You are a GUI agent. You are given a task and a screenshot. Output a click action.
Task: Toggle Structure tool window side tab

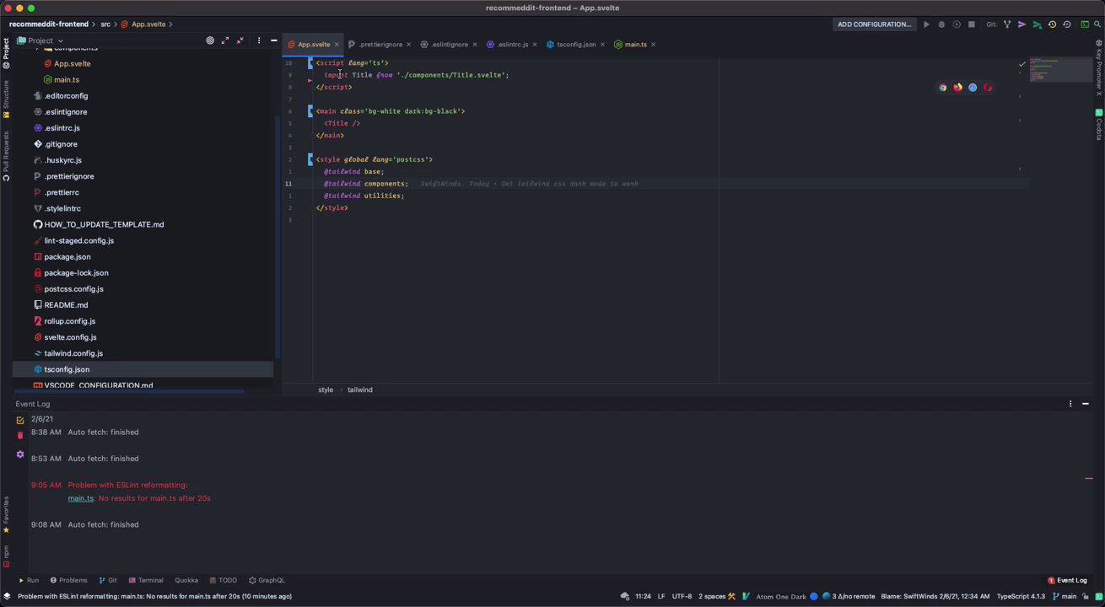tap(6, 99)
